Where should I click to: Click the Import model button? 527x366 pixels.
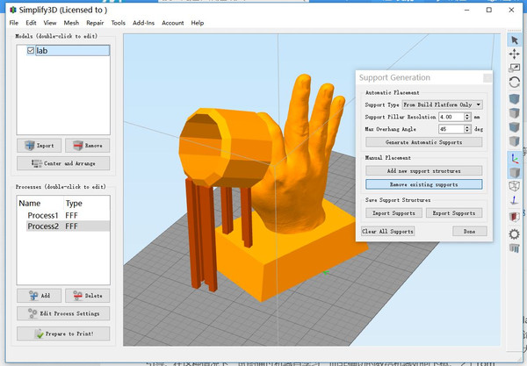(x=39, y=146)
